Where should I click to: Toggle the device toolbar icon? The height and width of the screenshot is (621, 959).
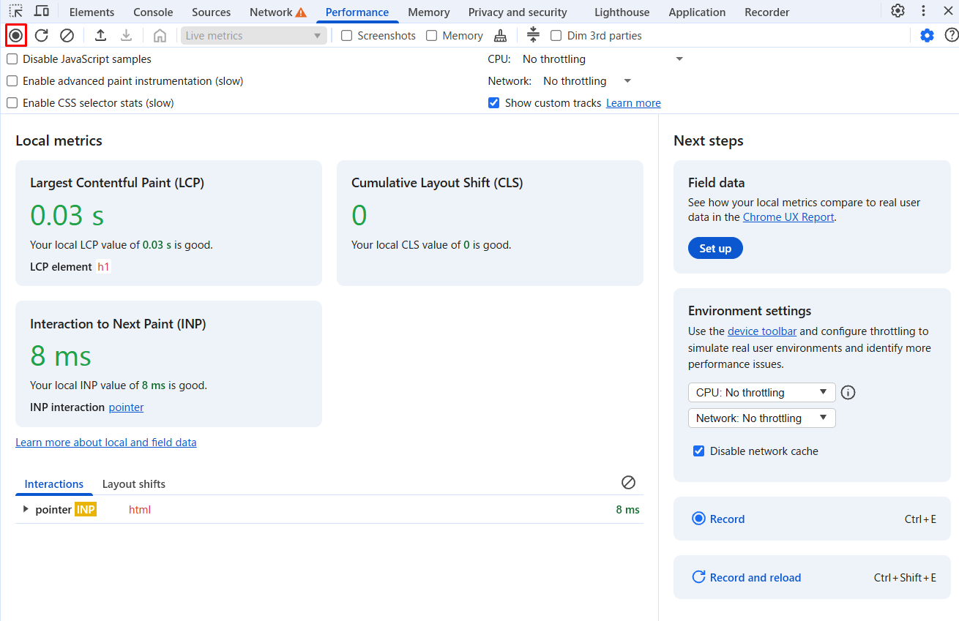pos(42,12)
